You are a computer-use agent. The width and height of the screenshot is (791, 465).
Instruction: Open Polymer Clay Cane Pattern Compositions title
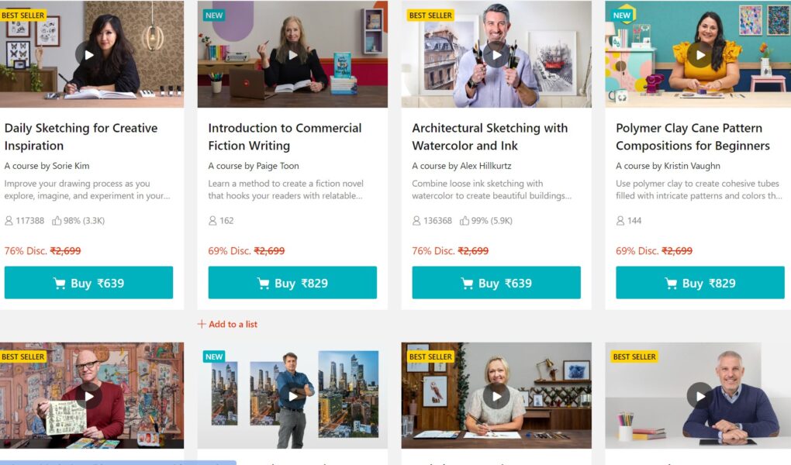tap(693, 136)
